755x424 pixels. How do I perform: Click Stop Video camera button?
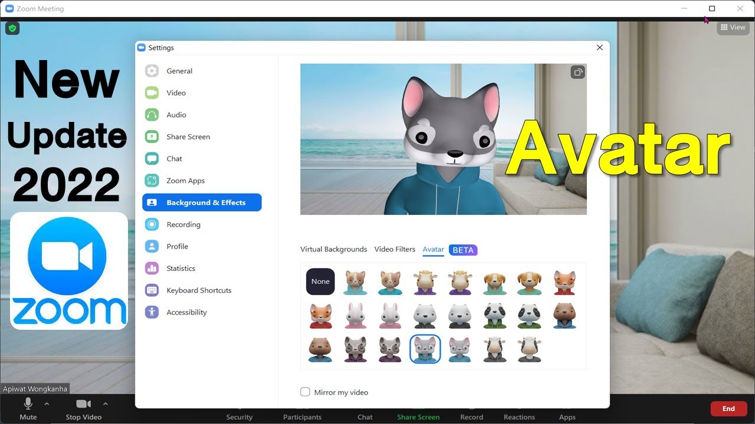click(x=83, y=409)
